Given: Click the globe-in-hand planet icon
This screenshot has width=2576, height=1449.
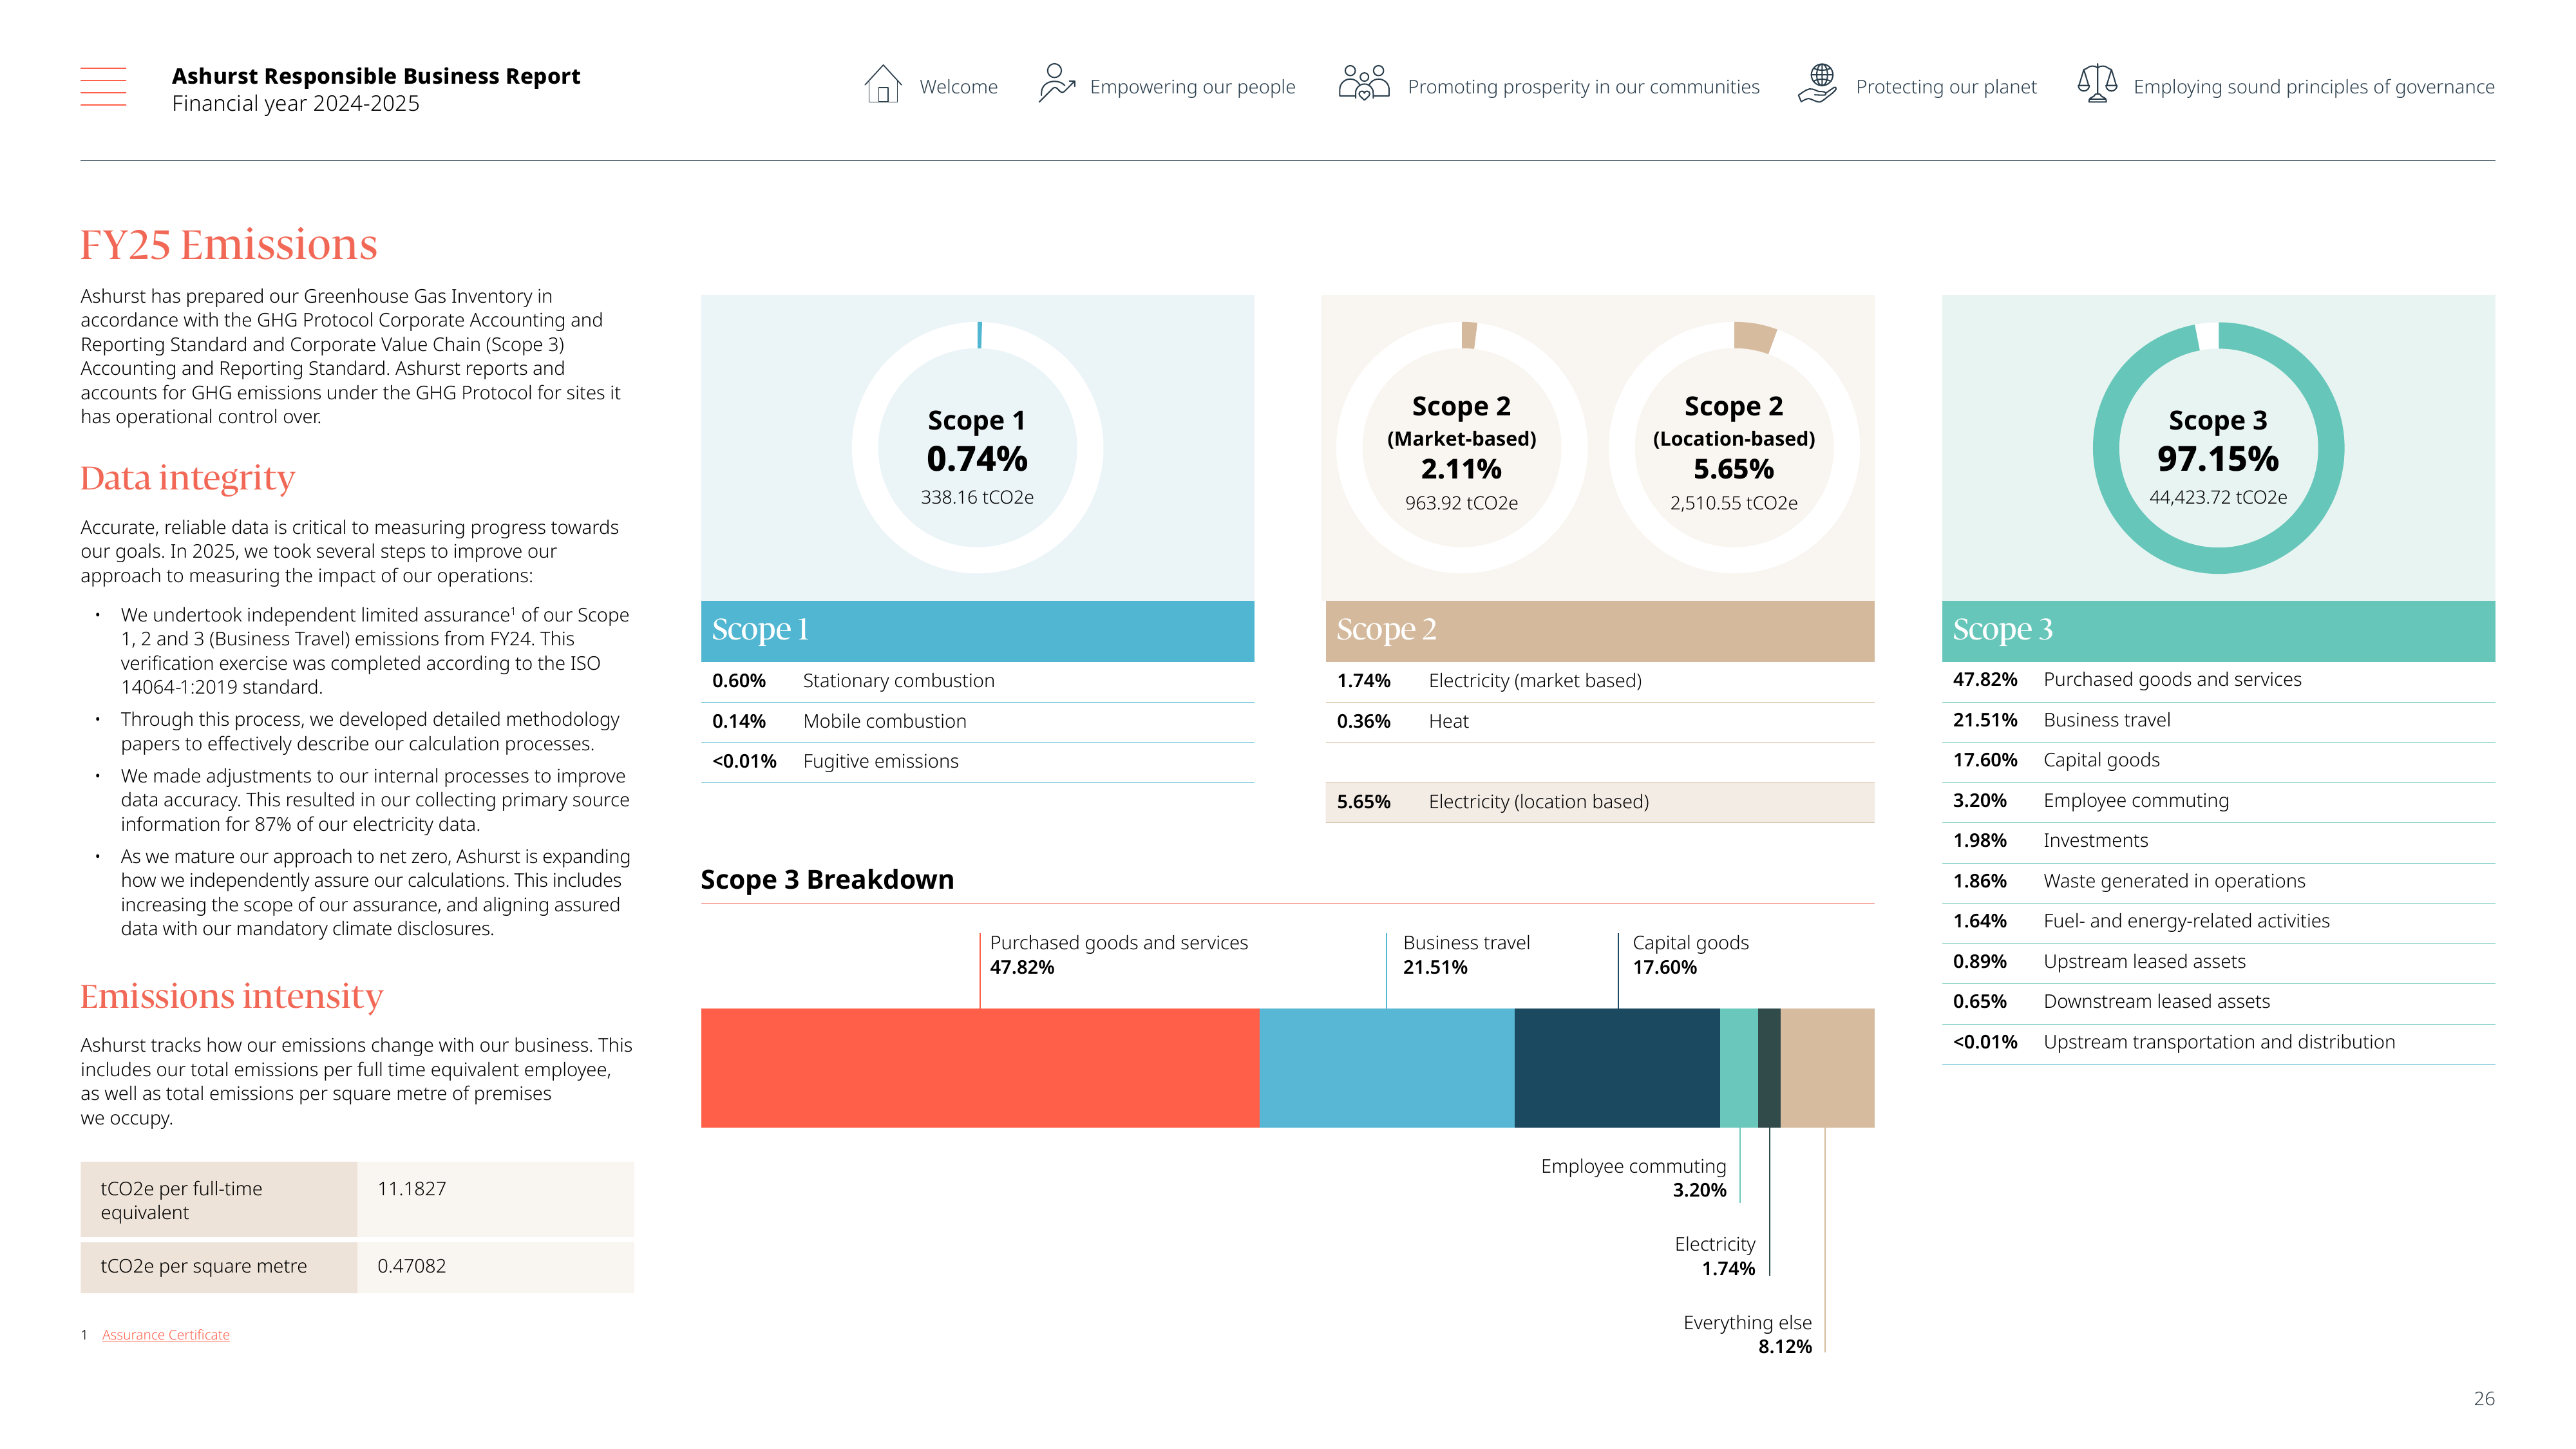Looking at the screenshot, I should pyautogui.click(x=1817, y=84).
